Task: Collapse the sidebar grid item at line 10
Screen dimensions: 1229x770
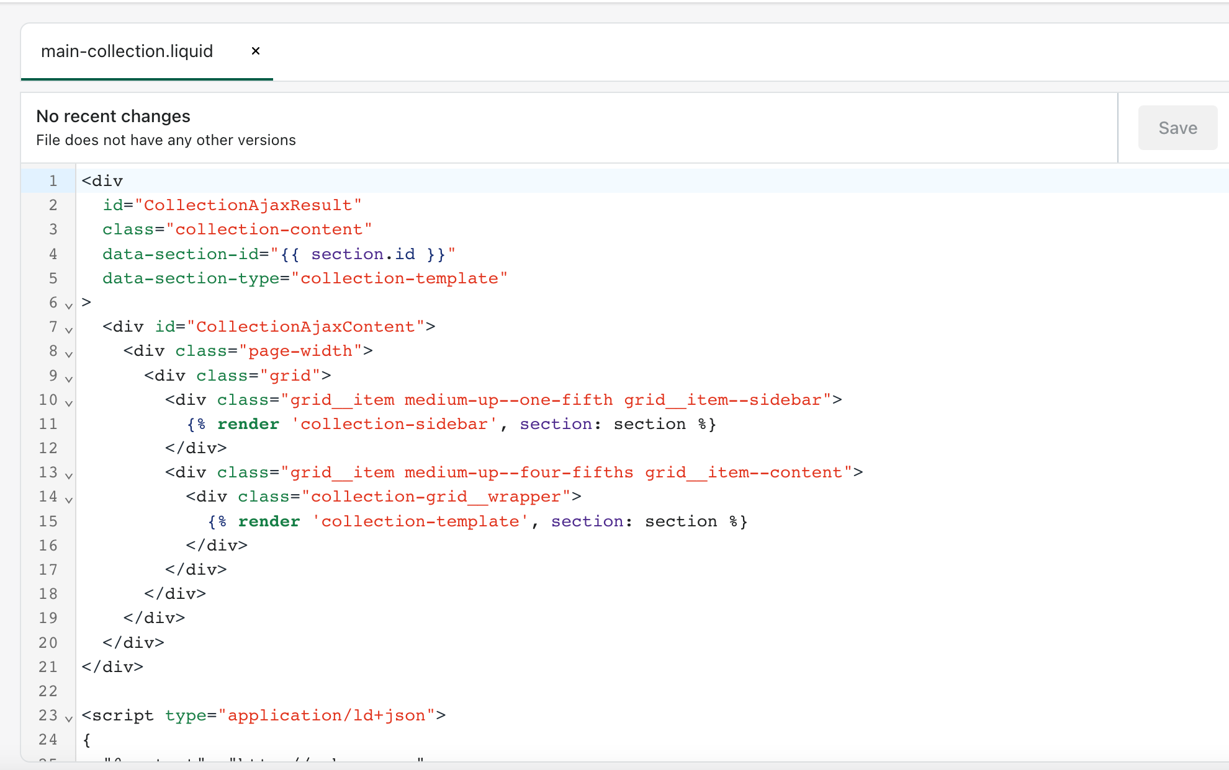Action: click(x=69, y=402)
